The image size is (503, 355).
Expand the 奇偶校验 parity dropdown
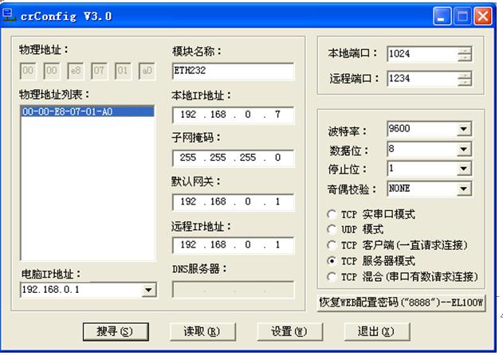pos(464,189)
